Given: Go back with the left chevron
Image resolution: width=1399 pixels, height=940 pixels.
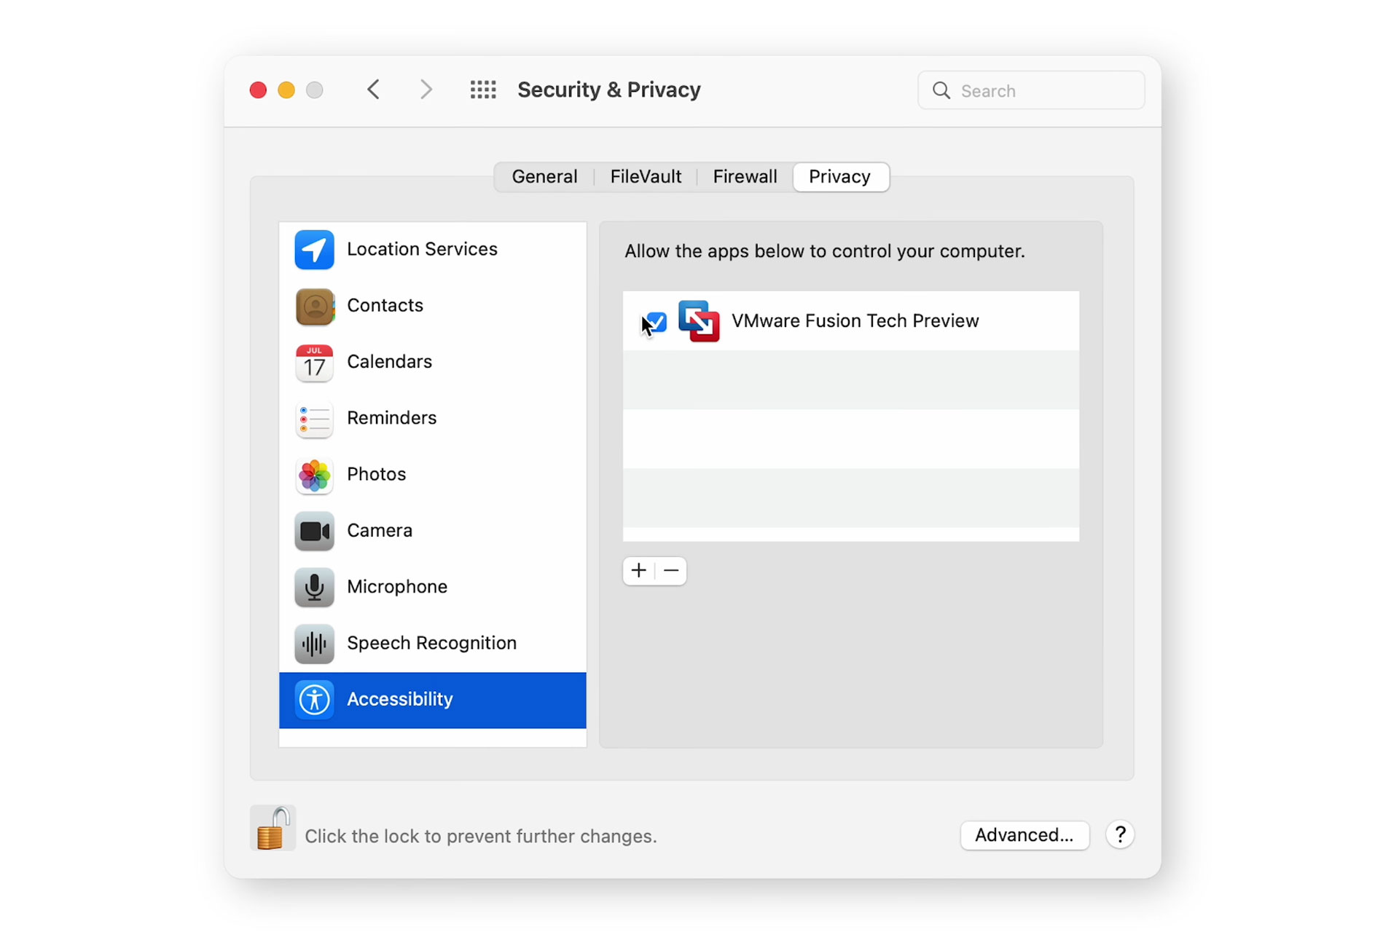Looking at the screenshot, I should coord(374,90).
